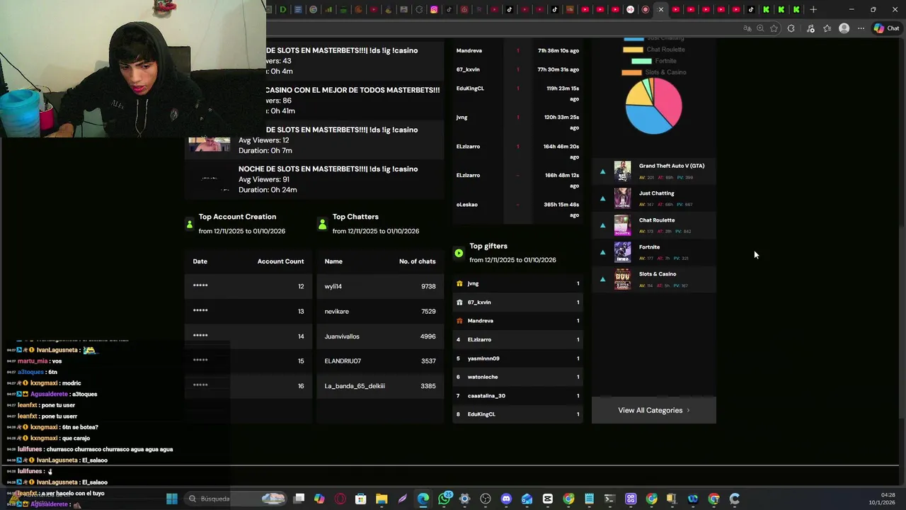The height and width of the screenshot is (510, 906).
Task: Select gifter watonleche in Top gifters
Action: click(x=517, y=377)
